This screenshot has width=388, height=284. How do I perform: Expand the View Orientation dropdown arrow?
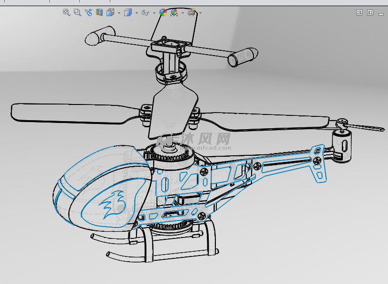pos(118,12)
